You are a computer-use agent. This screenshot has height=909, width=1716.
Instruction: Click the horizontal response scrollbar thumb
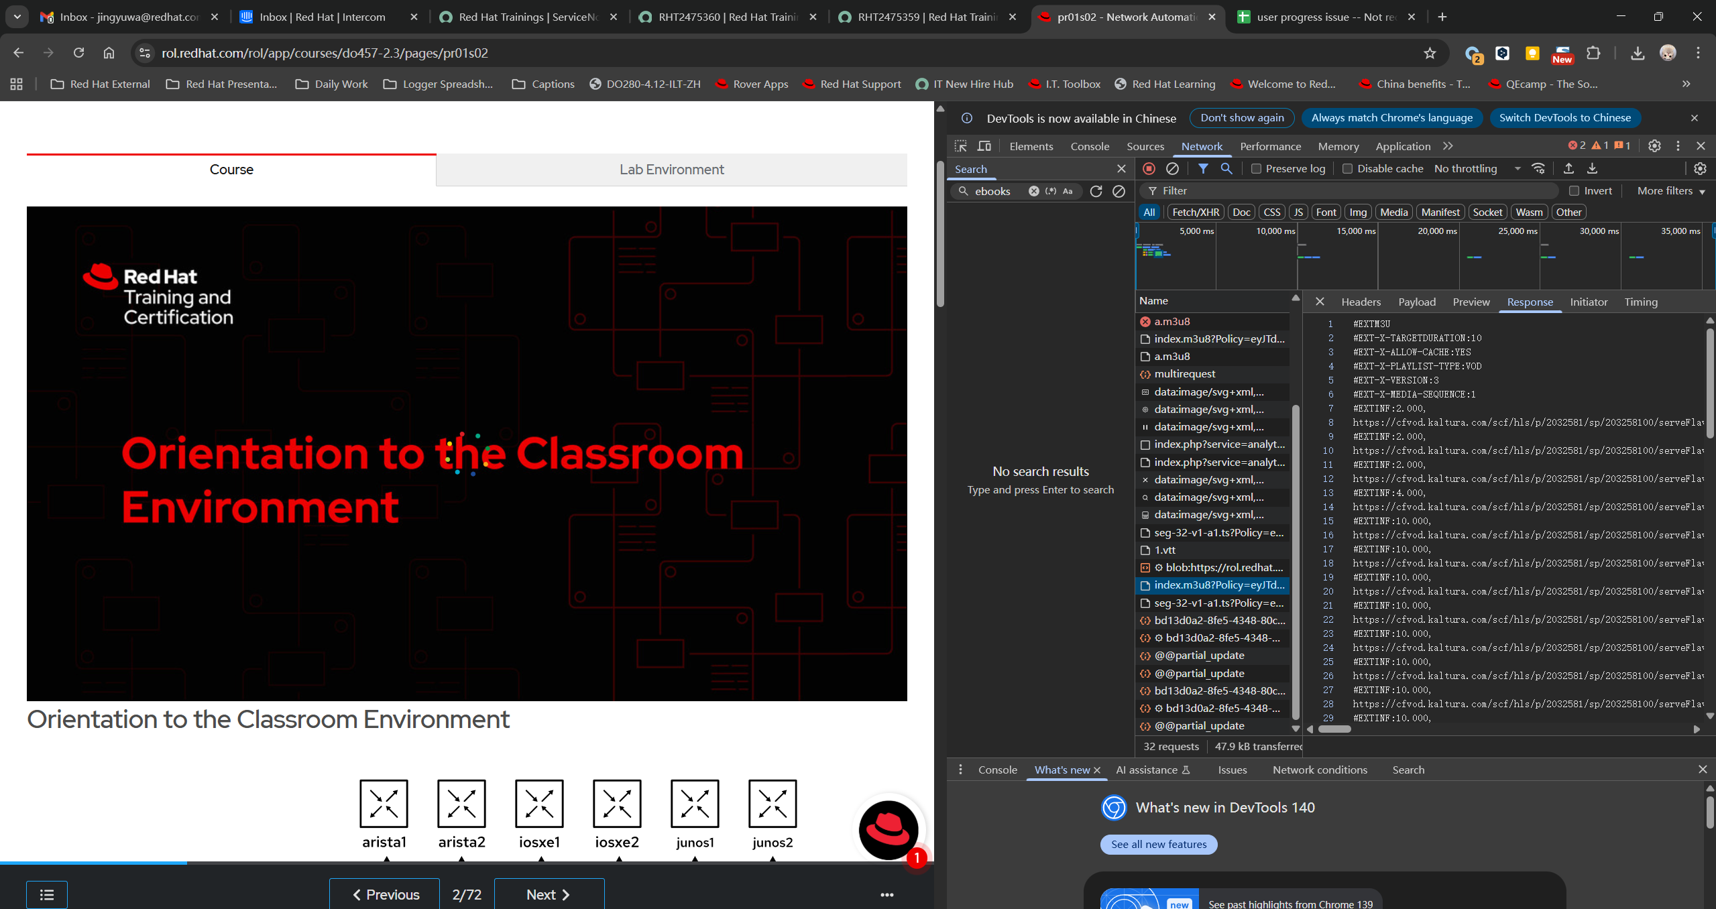1334,729
